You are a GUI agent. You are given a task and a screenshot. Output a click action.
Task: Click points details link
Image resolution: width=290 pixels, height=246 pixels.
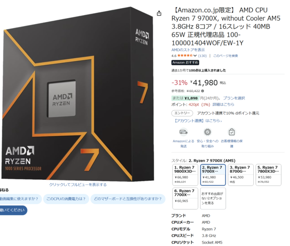point(223,104)
